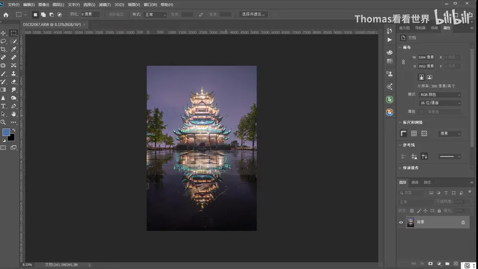
Task: Toggle rulers display in Properties panel
Action: click(x=403, y=133)
